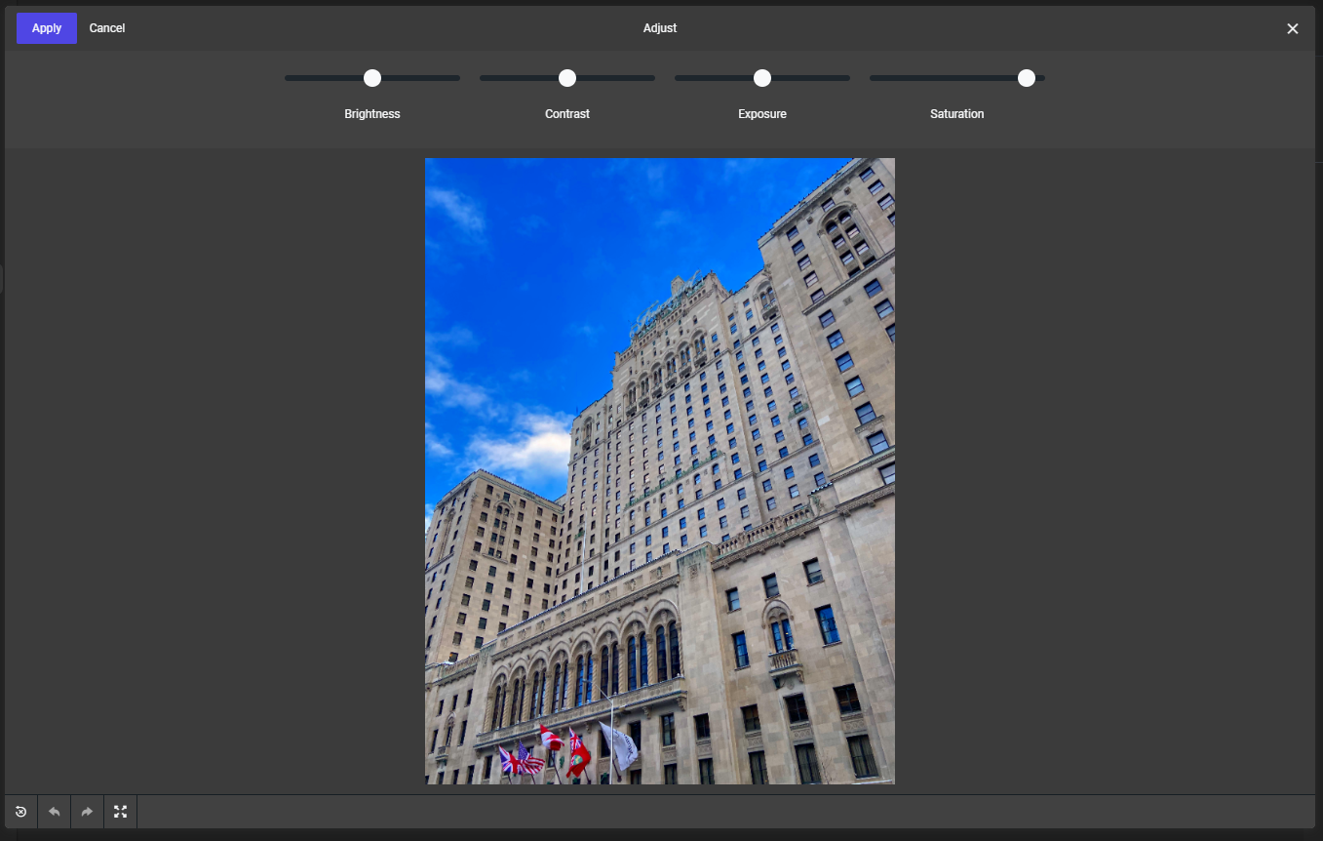The height and width of the screenshot is (841, 1323).
Task: Click the Contrast slider handle
Action: (567, 78)
